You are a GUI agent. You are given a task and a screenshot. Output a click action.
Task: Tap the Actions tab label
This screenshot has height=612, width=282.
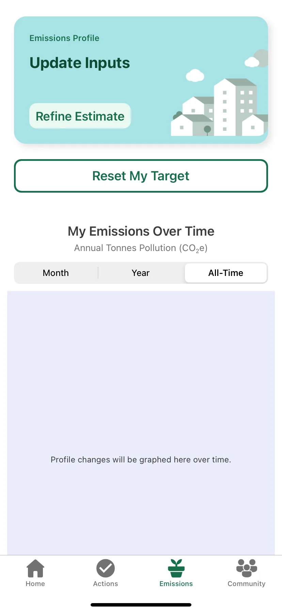(106, 584)
